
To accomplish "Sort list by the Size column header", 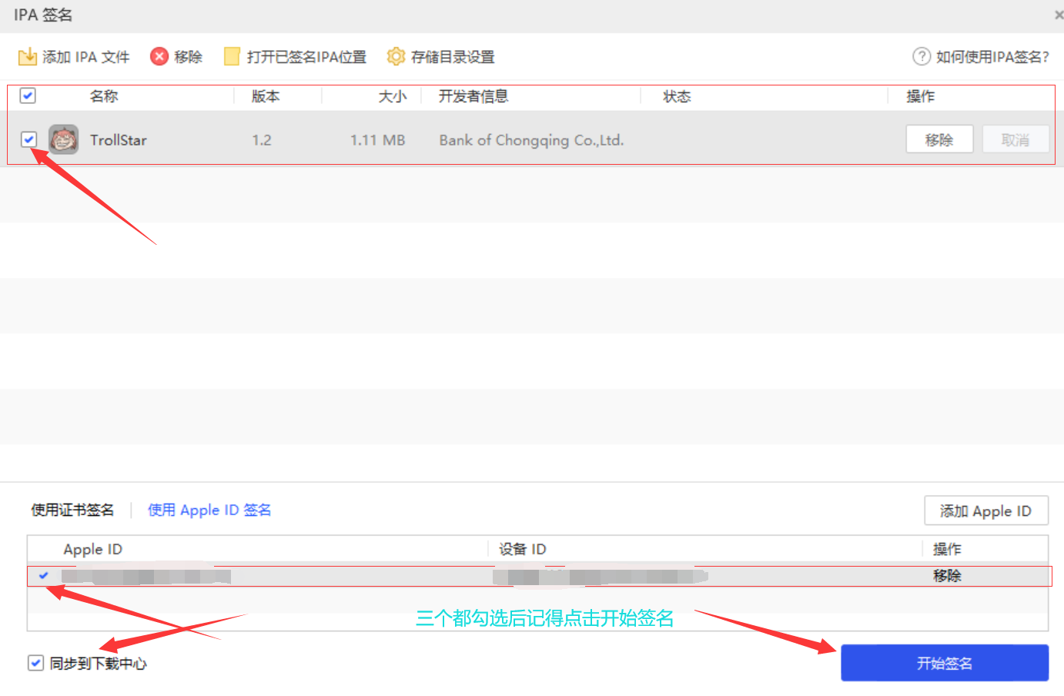I will pos(392,96).
